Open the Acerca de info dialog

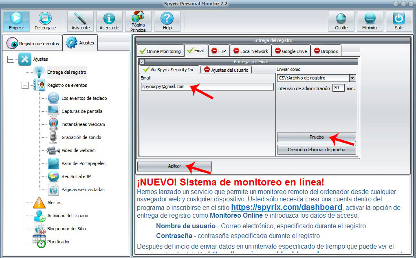(109, 21)
